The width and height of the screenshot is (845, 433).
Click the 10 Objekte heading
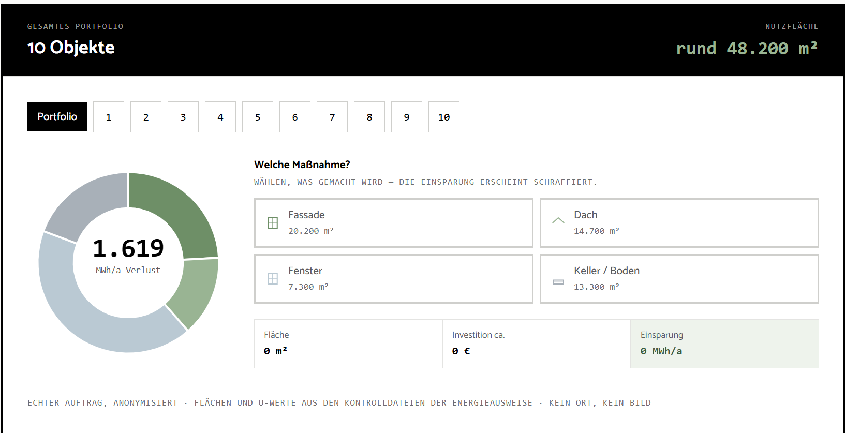[71, 48]
